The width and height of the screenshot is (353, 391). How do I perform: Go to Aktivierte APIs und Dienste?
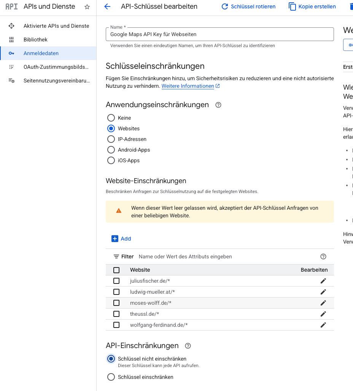56,26
